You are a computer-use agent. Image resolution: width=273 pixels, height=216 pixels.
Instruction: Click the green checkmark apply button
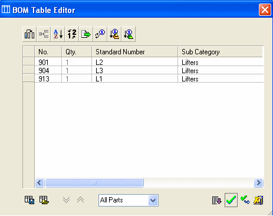(231, 200)
